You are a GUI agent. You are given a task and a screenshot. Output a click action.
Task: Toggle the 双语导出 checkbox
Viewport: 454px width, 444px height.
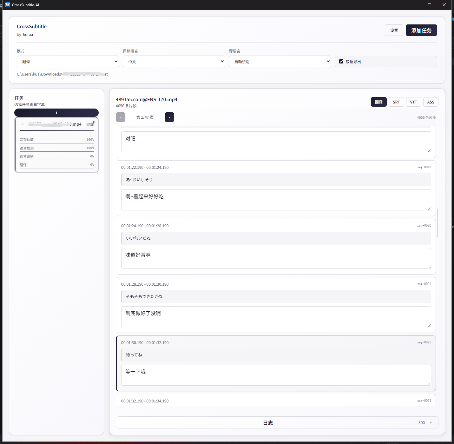pos(341,62)
